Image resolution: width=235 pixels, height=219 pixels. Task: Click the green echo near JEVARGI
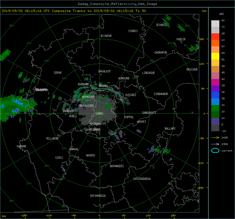(167, 21)
